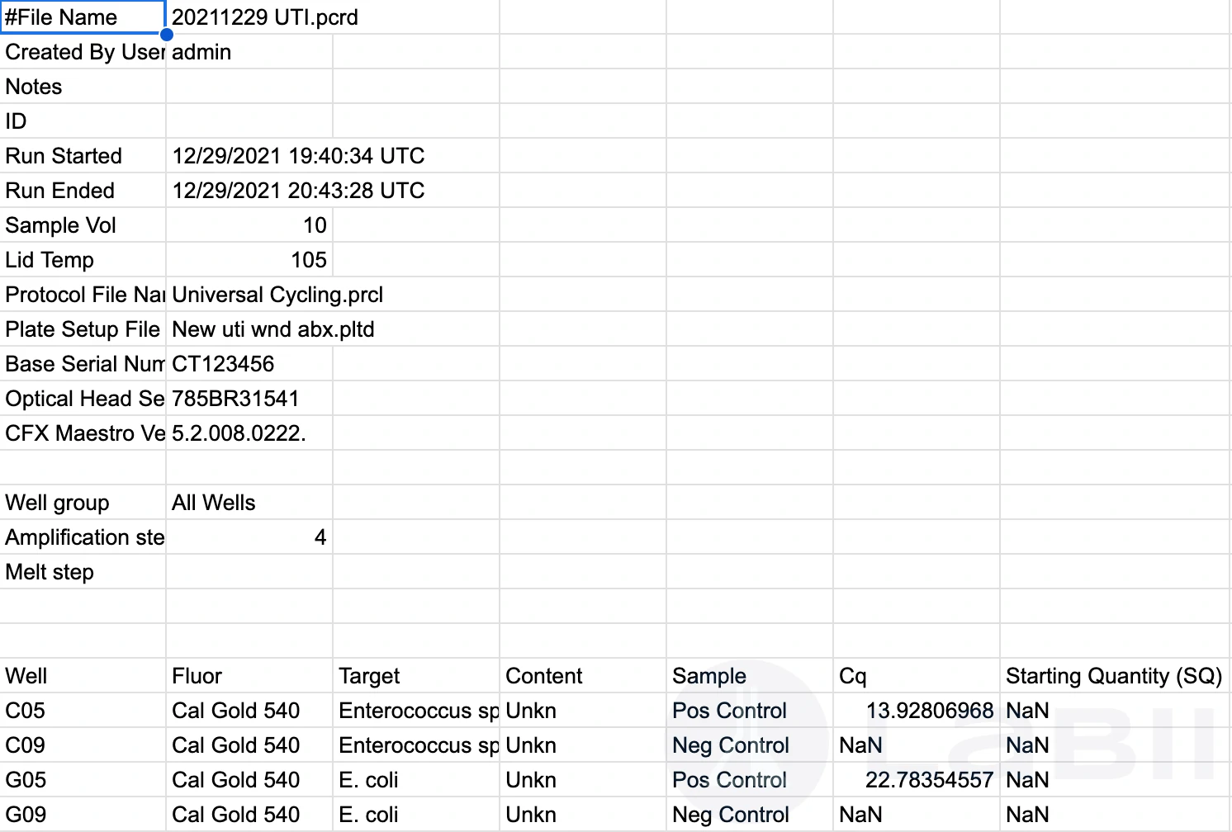The height and width of the screenshot is (832, 1232).
Task: Click the blue selection handle on the #File Name cell
Action: click(167, 35)
